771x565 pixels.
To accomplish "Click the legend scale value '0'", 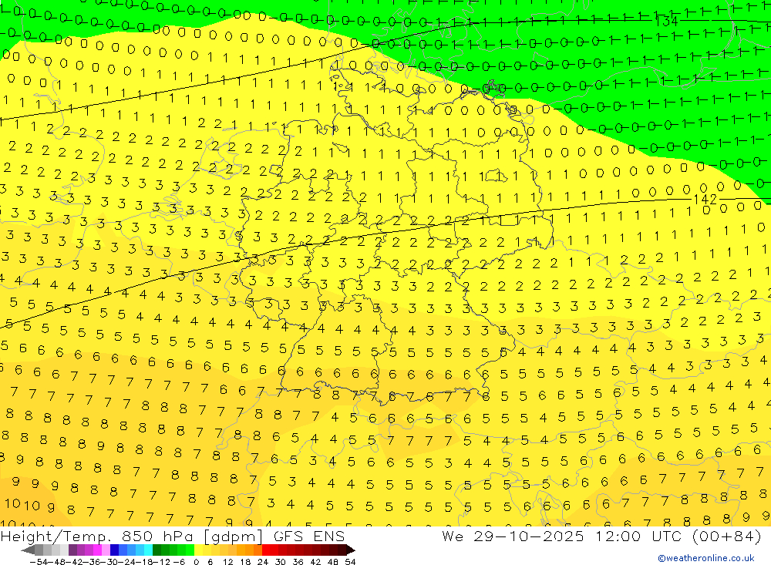I will (196, 562).
